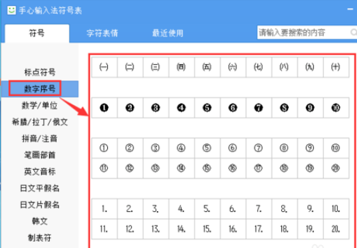Screen dimensions: 357x248
Task: Insert the parenthesized ㈨ symbol
Action: coord(310,67)
